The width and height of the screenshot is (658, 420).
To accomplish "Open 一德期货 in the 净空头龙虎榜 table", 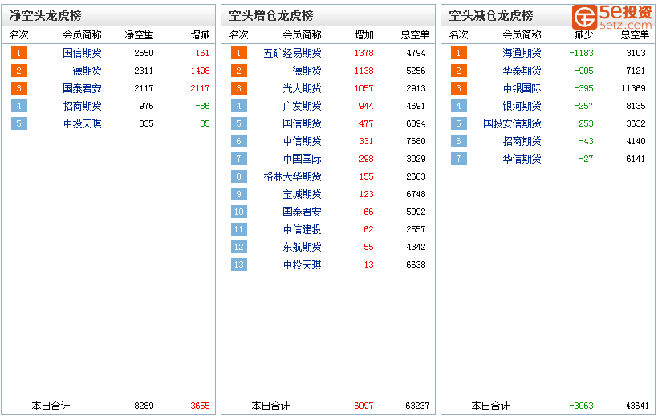I will 82,71.
